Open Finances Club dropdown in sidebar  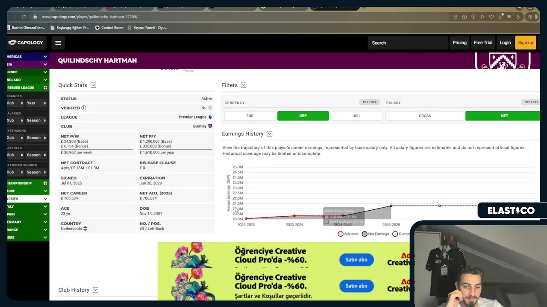(x=15, y=103)
